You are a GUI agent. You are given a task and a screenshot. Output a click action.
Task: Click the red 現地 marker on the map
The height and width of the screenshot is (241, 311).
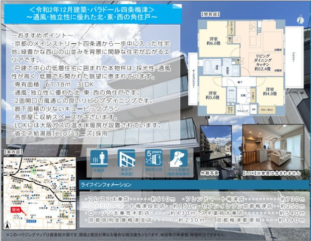16,209
